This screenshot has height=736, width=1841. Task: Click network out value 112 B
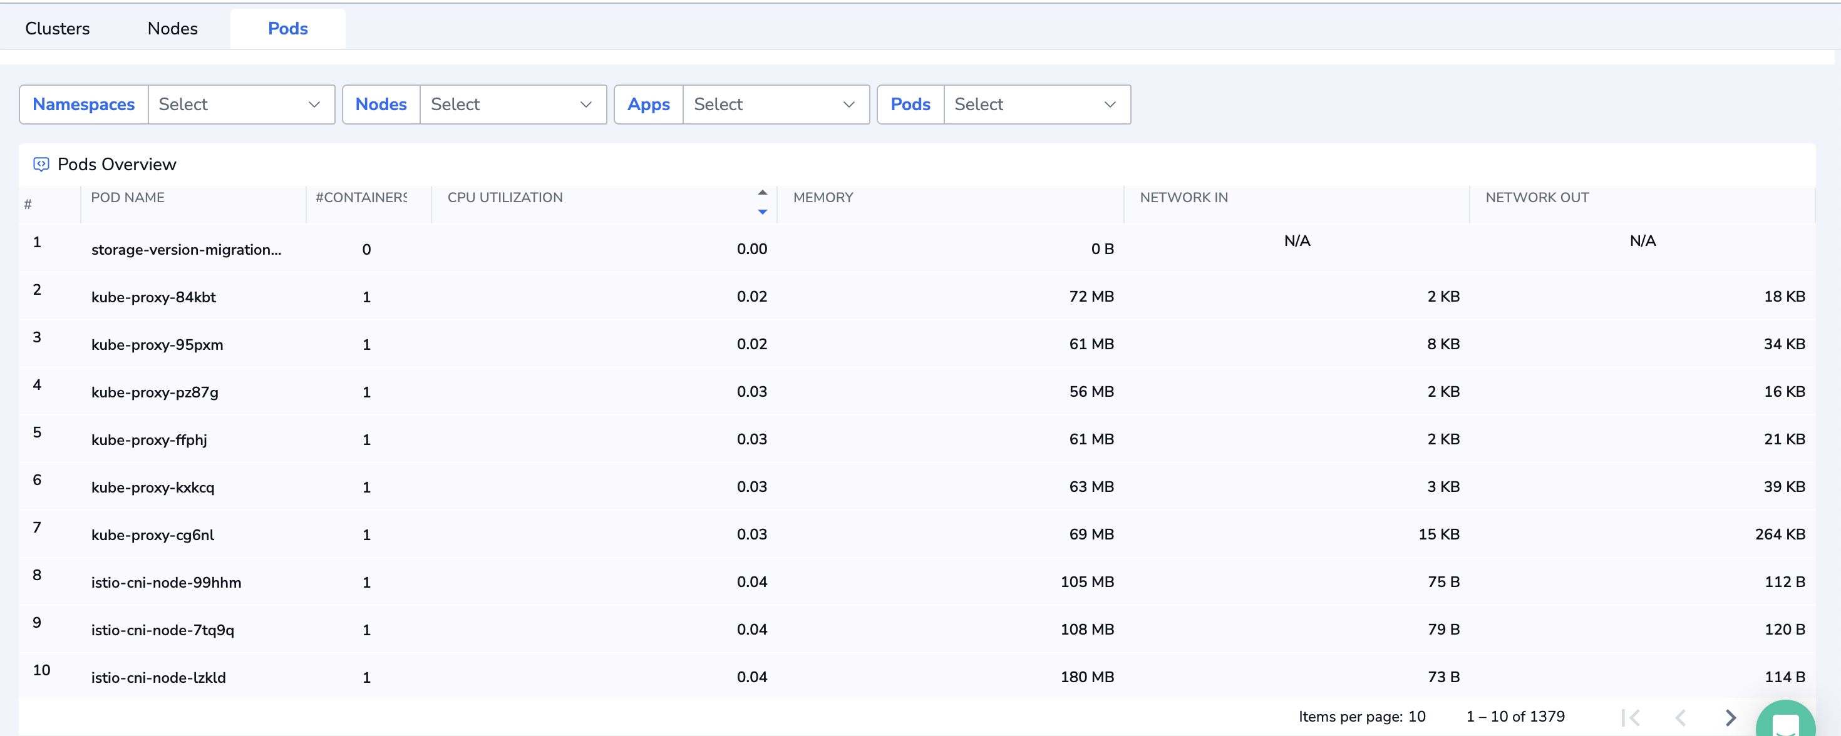[x=1785, y=581]
